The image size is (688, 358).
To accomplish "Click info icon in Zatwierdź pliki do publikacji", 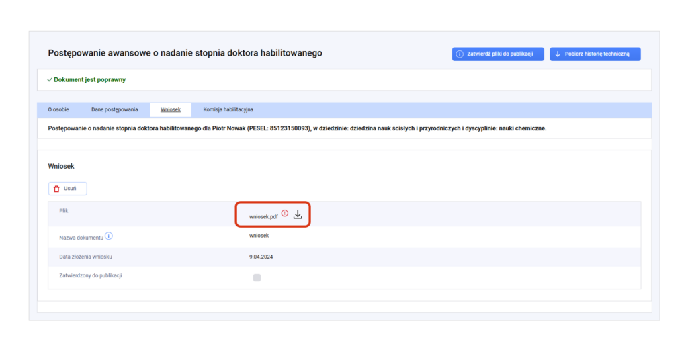I will pyautogui.click(x=460, y=54).
